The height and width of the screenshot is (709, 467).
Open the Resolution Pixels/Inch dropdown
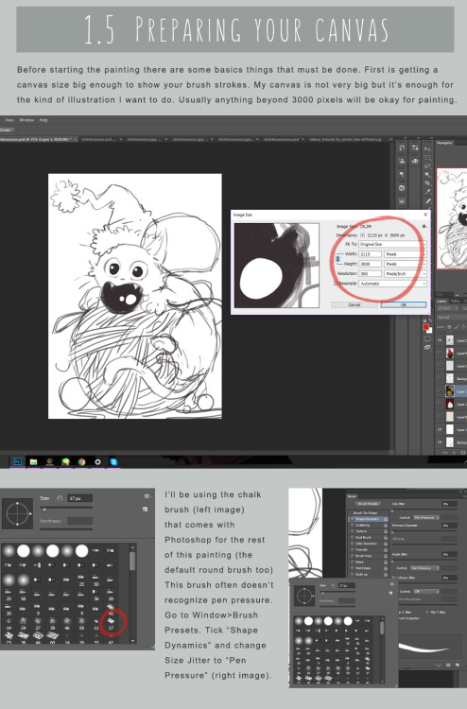406,273
